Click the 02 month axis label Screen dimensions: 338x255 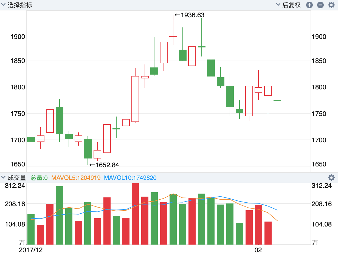pos(258,250)
